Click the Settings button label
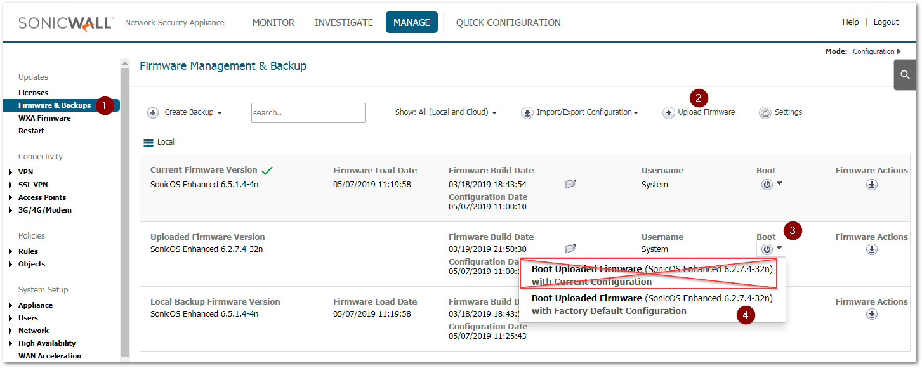Screen dimensions: 922x368 (788, 112)
